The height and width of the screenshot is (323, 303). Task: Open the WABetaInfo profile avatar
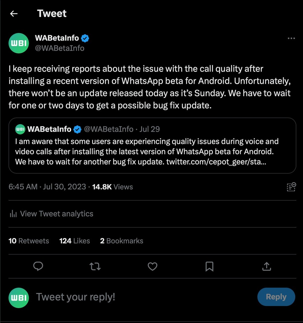point(19,43)
